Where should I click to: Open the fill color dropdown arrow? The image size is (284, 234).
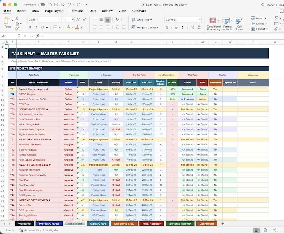73,28
